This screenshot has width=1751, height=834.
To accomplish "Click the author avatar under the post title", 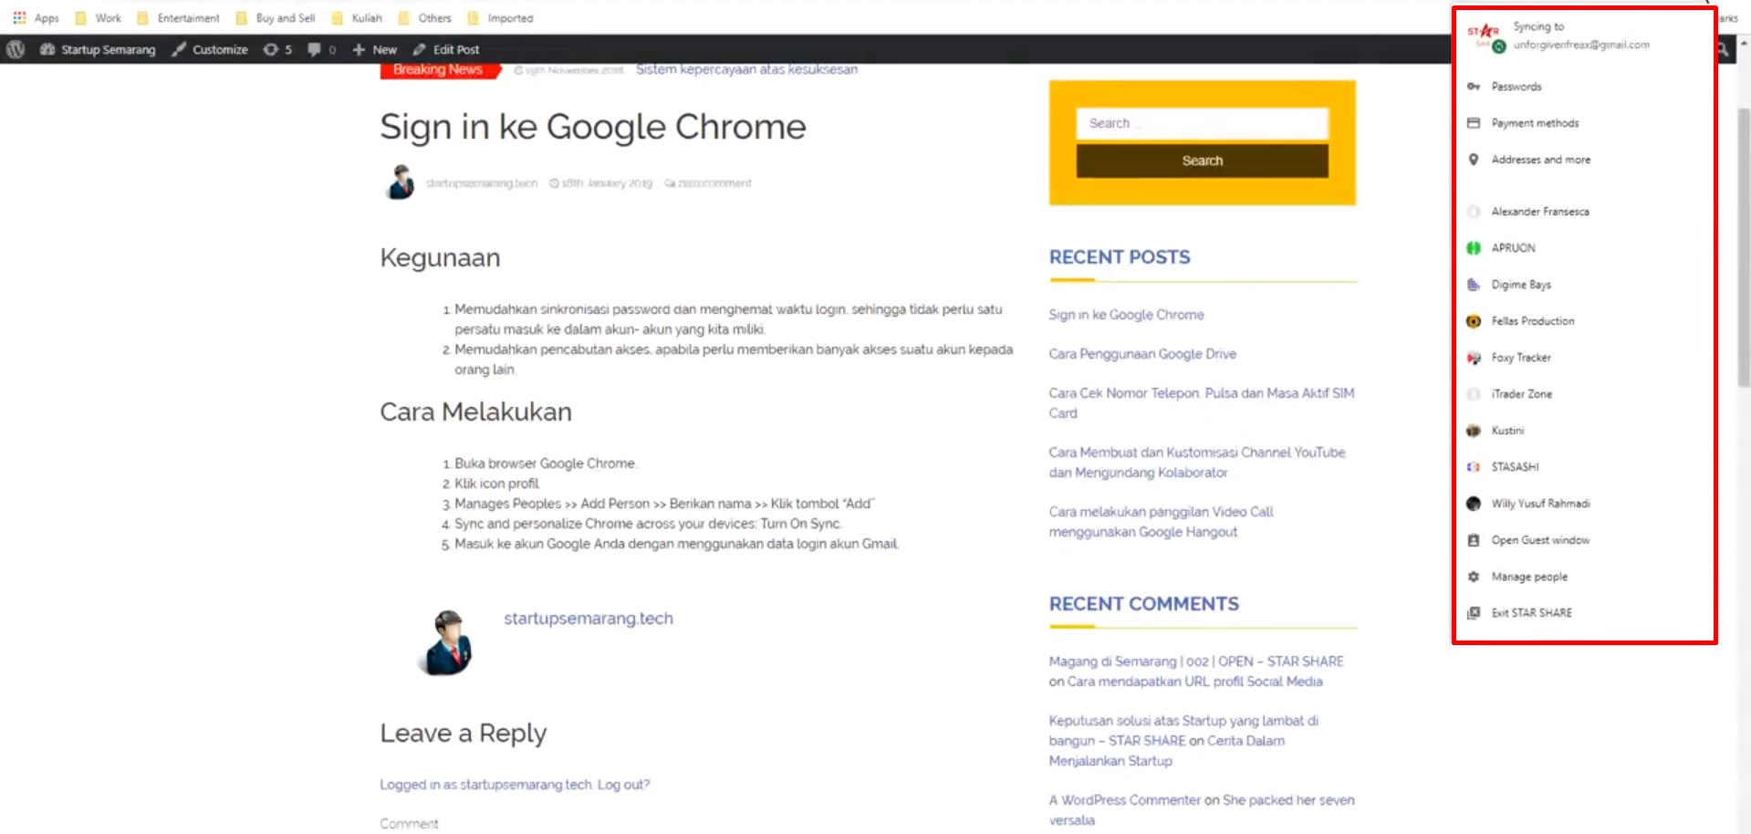I will (400, 182).
